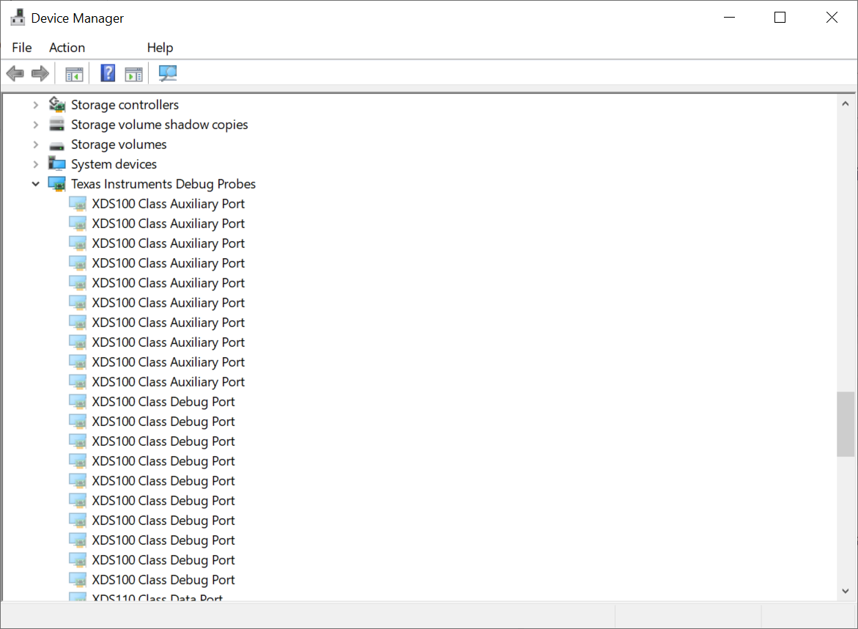Toggle Show/Hide Console Tree toolbar icon
858x629 pixels.
(74, 73)
